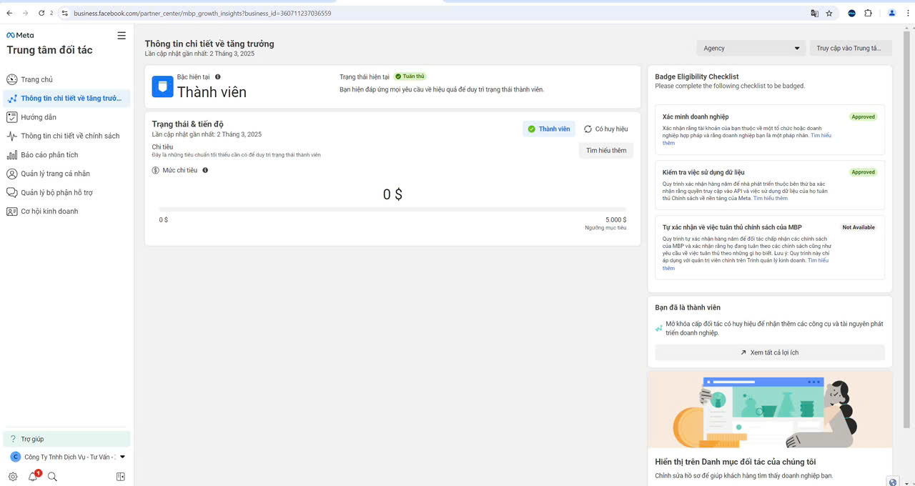Click Approved badge for Xác minh doanh nghiệp
The width and height of the screenshot is (915, 486).
coord(863,116)
